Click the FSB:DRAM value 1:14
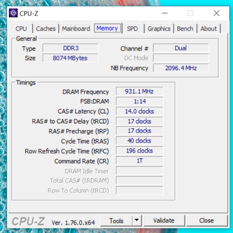This screenshot has width=233, height=233. [x=139, y=101]
